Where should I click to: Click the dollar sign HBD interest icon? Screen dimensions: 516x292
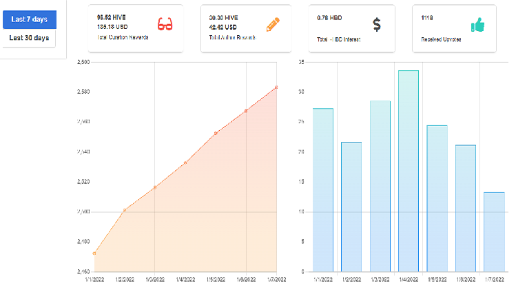click(x=376, y=25)
